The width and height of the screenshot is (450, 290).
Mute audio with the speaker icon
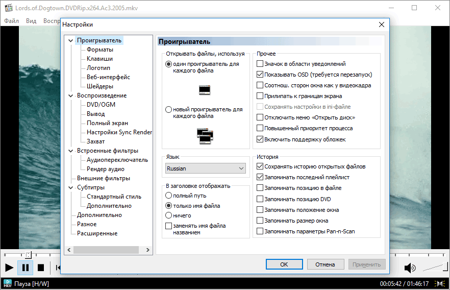click(x=410, y=268)
